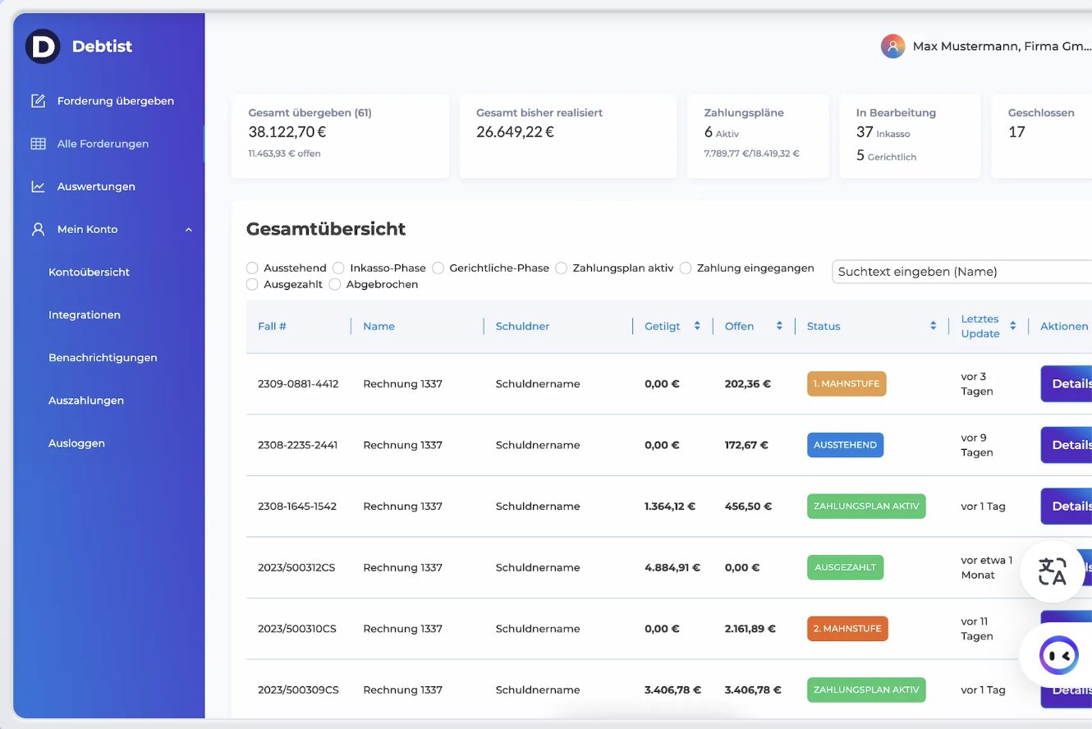Click the Suchtext eingeben search field
1092x729 pixels.
point(961,272)
